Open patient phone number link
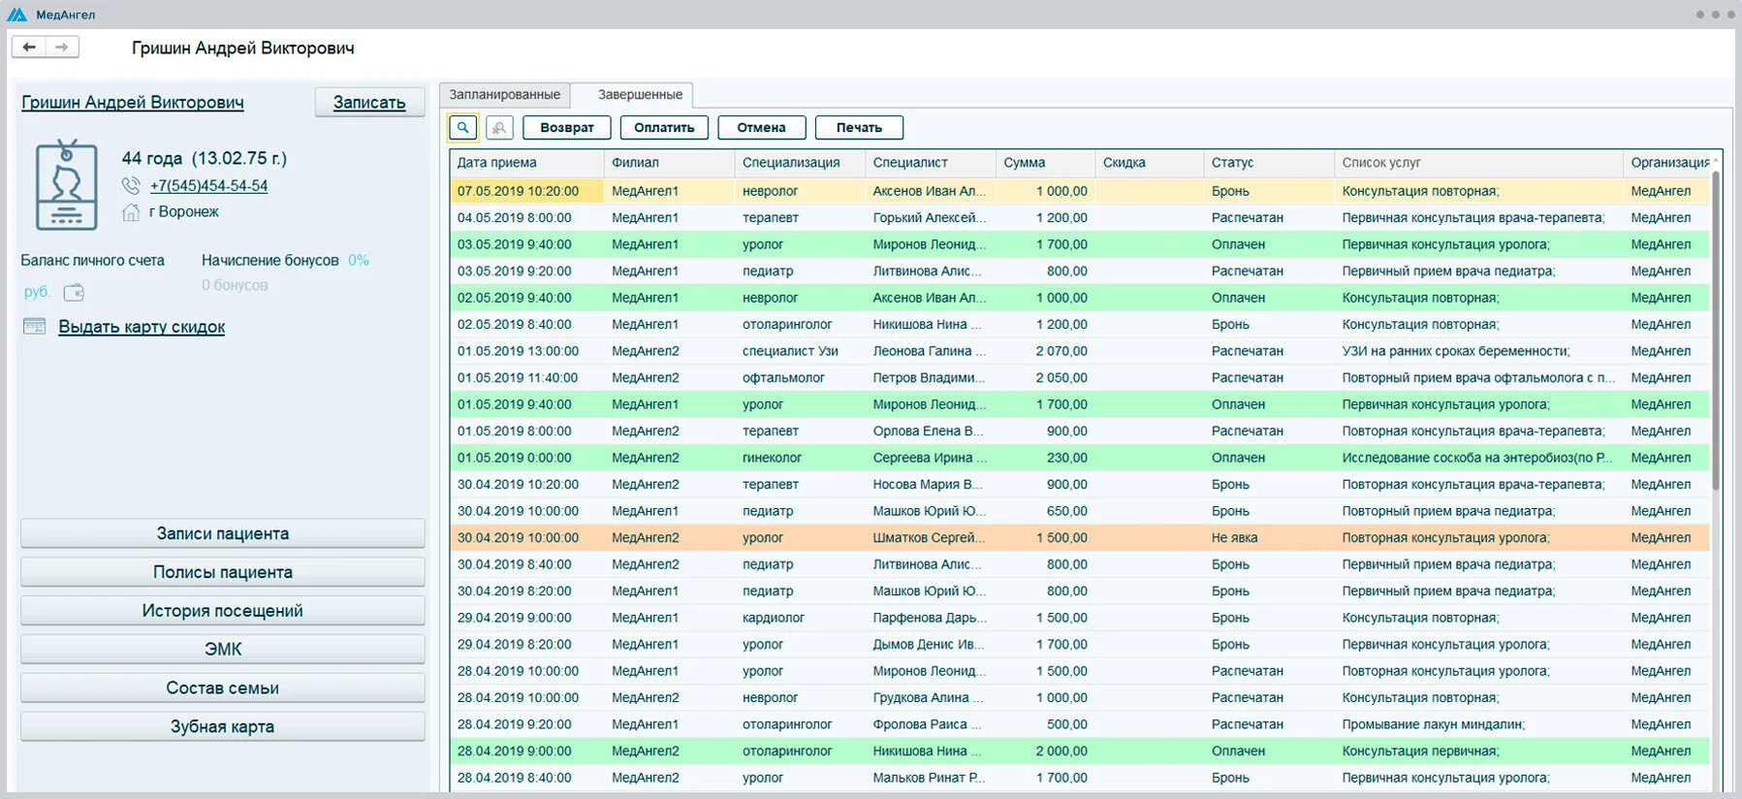Viewport: 1742px width, 799px height. [208, 185]
